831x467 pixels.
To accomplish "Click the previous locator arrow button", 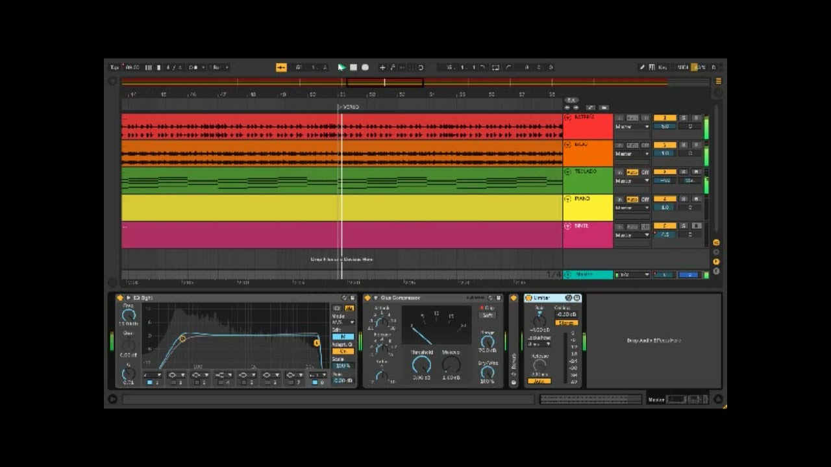I will [567, 108].
